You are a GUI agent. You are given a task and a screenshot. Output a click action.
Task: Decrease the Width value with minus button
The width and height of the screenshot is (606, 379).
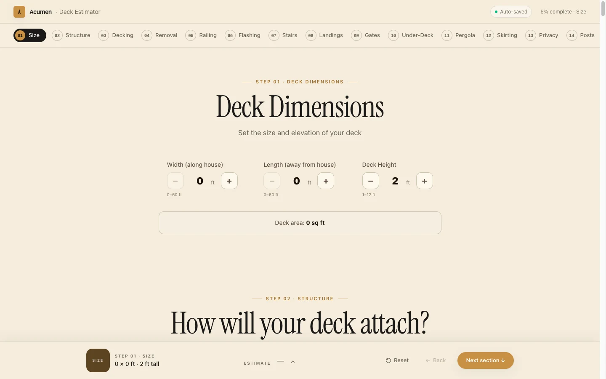pos(175,181)
